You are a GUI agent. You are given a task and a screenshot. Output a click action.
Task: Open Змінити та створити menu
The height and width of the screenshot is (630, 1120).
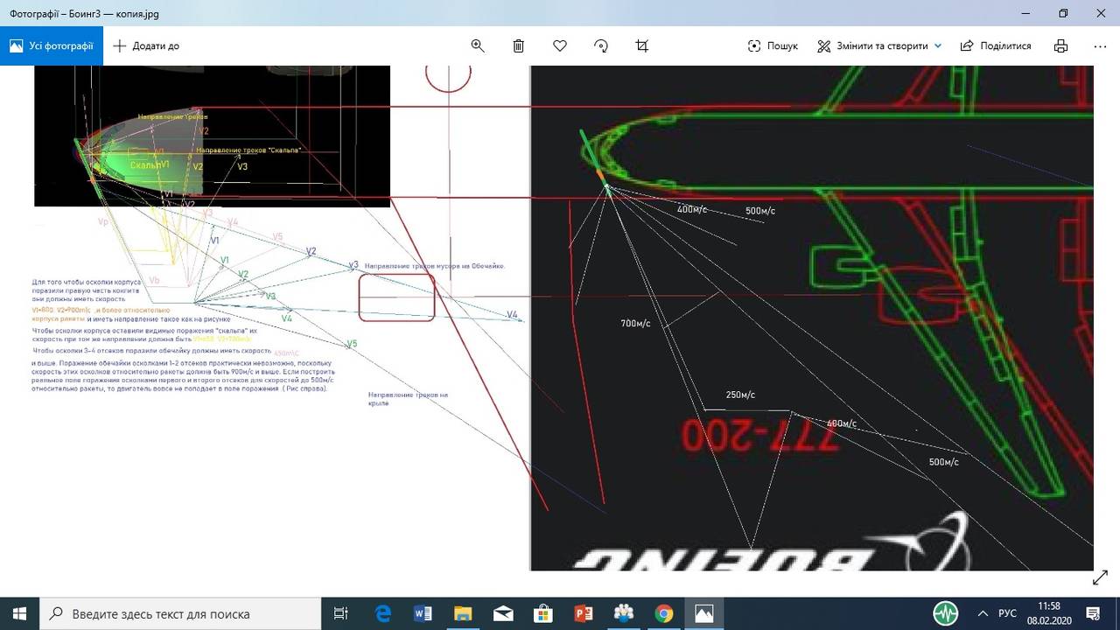coord(879,45)
